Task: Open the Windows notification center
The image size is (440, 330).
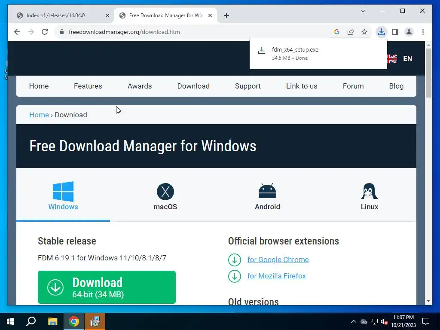Action: 426,321
